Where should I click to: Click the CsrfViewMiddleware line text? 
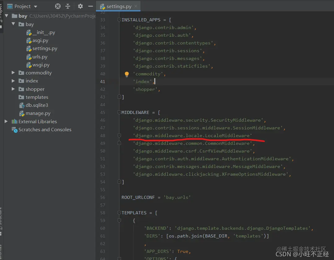tap(193, 151)
